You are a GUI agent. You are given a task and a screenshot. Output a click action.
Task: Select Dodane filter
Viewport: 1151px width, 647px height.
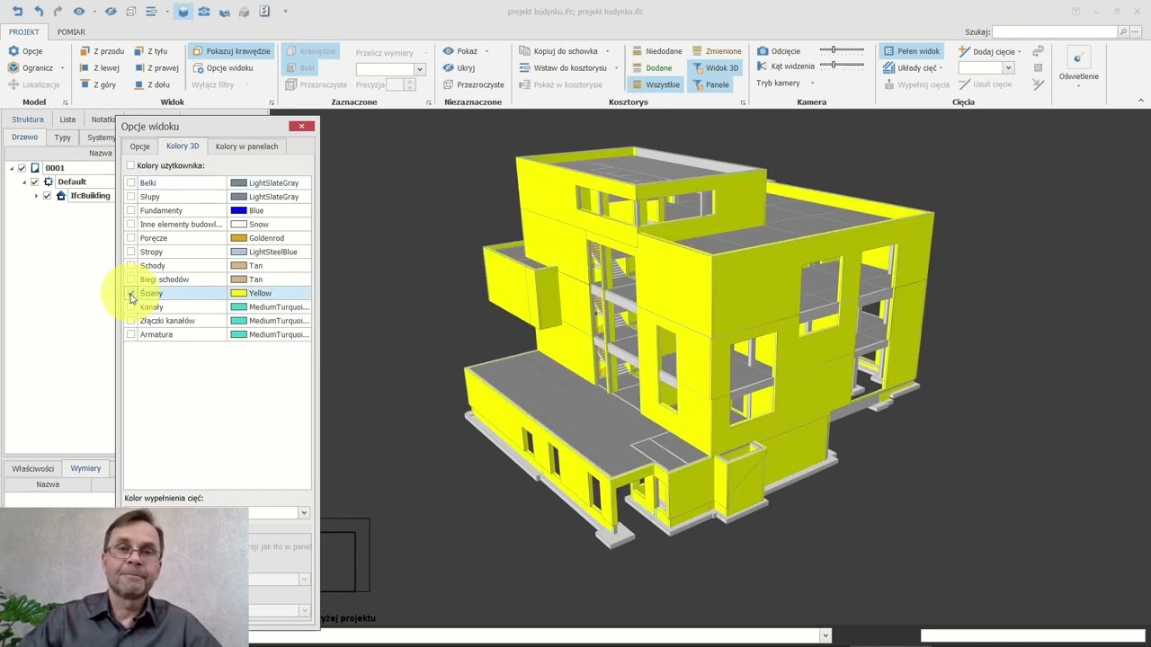click(x=652, y=67)
